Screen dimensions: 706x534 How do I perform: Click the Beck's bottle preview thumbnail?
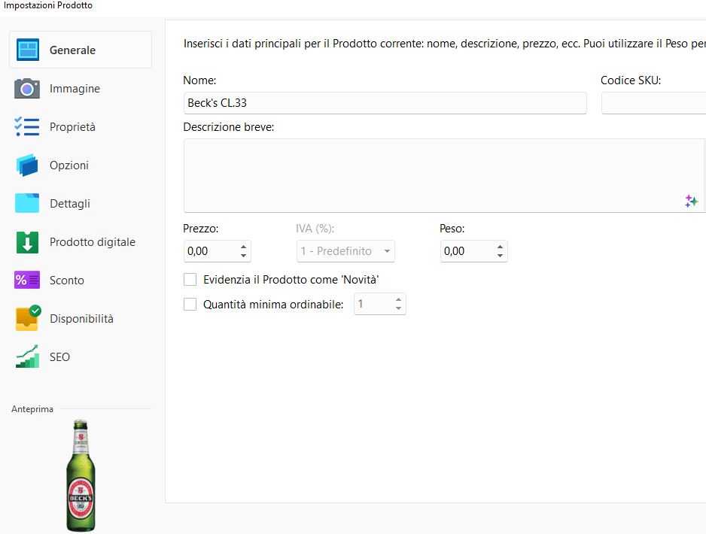point(82,475)
